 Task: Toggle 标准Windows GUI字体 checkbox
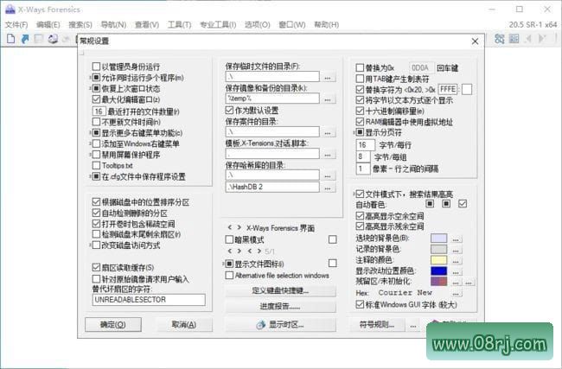(x=360, y=304)
